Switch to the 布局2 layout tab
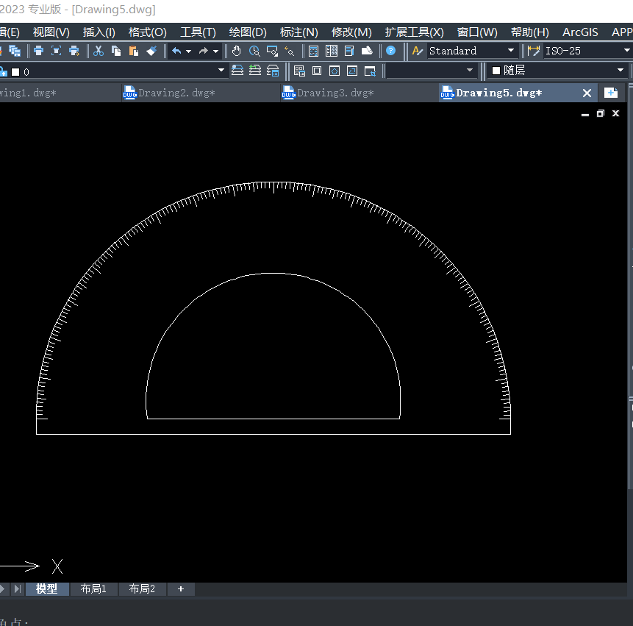633x626 pixels. pyautogui.click(x=142, y=588)
